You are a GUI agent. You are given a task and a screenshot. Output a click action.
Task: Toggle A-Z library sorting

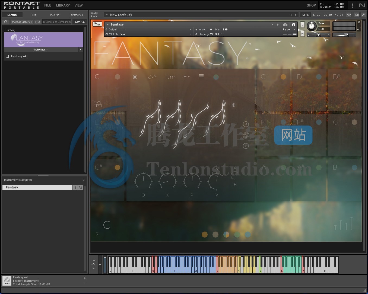coord(38,22)
